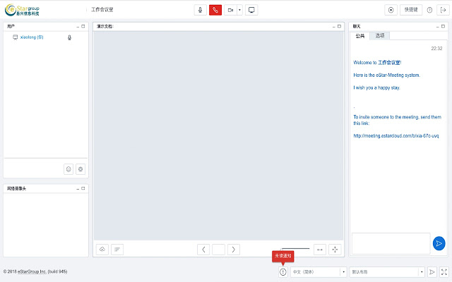
Task: Open the 快捷键 shortcut keys button
Action: [x=411, y=10]
